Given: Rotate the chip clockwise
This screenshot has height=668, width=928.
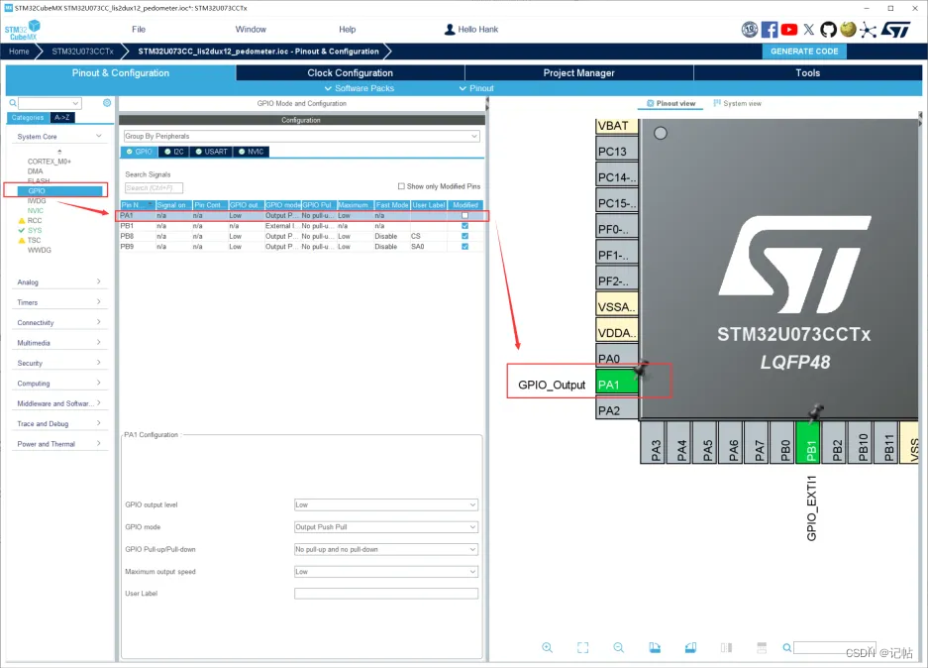Looking at the screenshot, I should tap(655, 648).
